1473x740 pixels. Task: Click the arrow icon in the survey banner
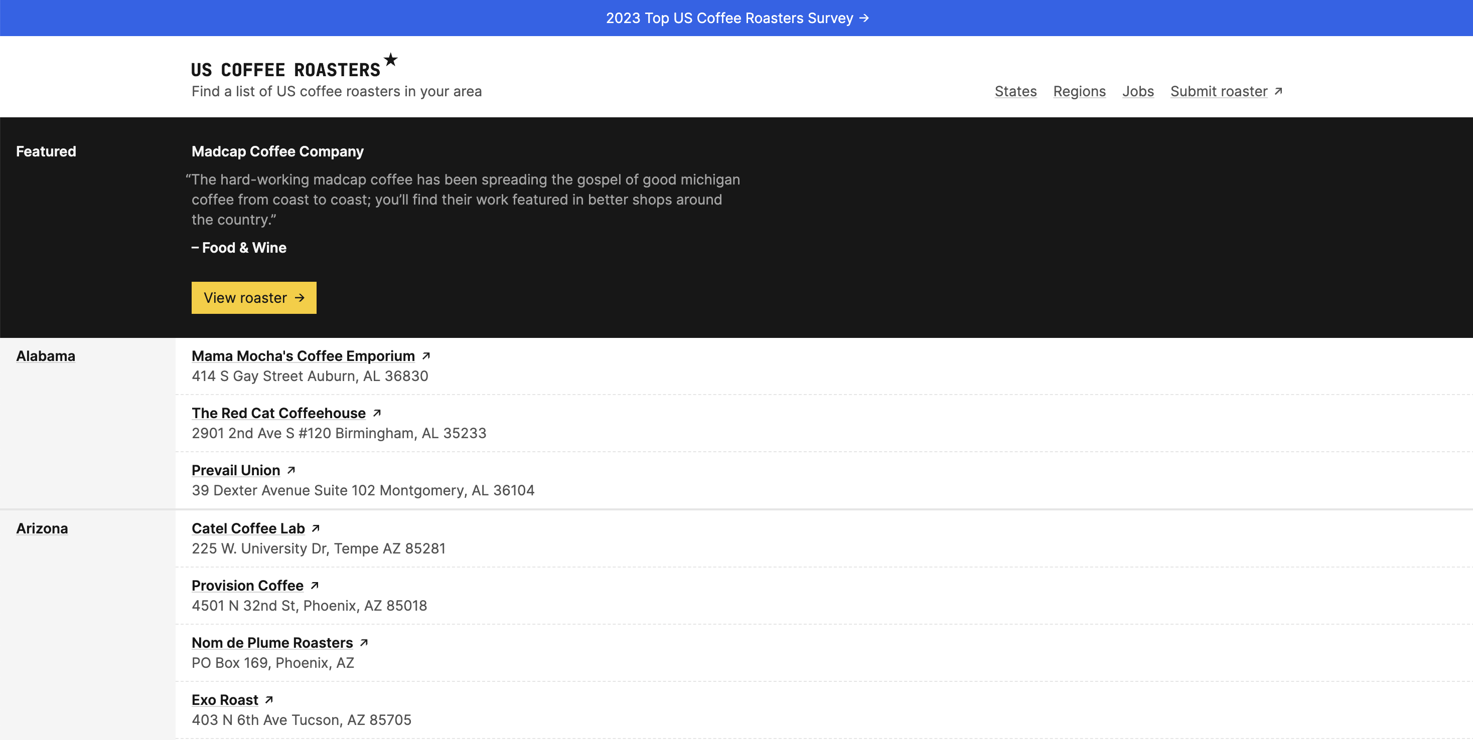coord(864,18)
